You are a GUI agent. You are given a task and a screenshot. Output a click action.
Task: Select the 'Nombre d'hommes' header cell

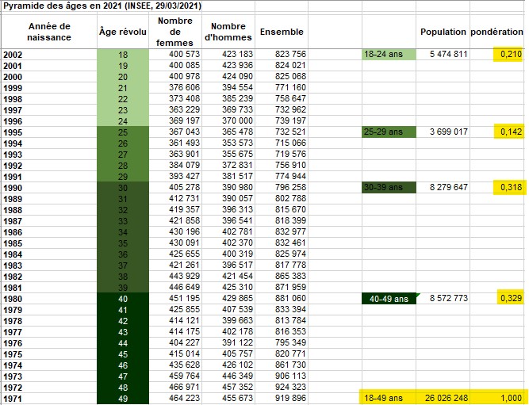(x=228, y=32)
